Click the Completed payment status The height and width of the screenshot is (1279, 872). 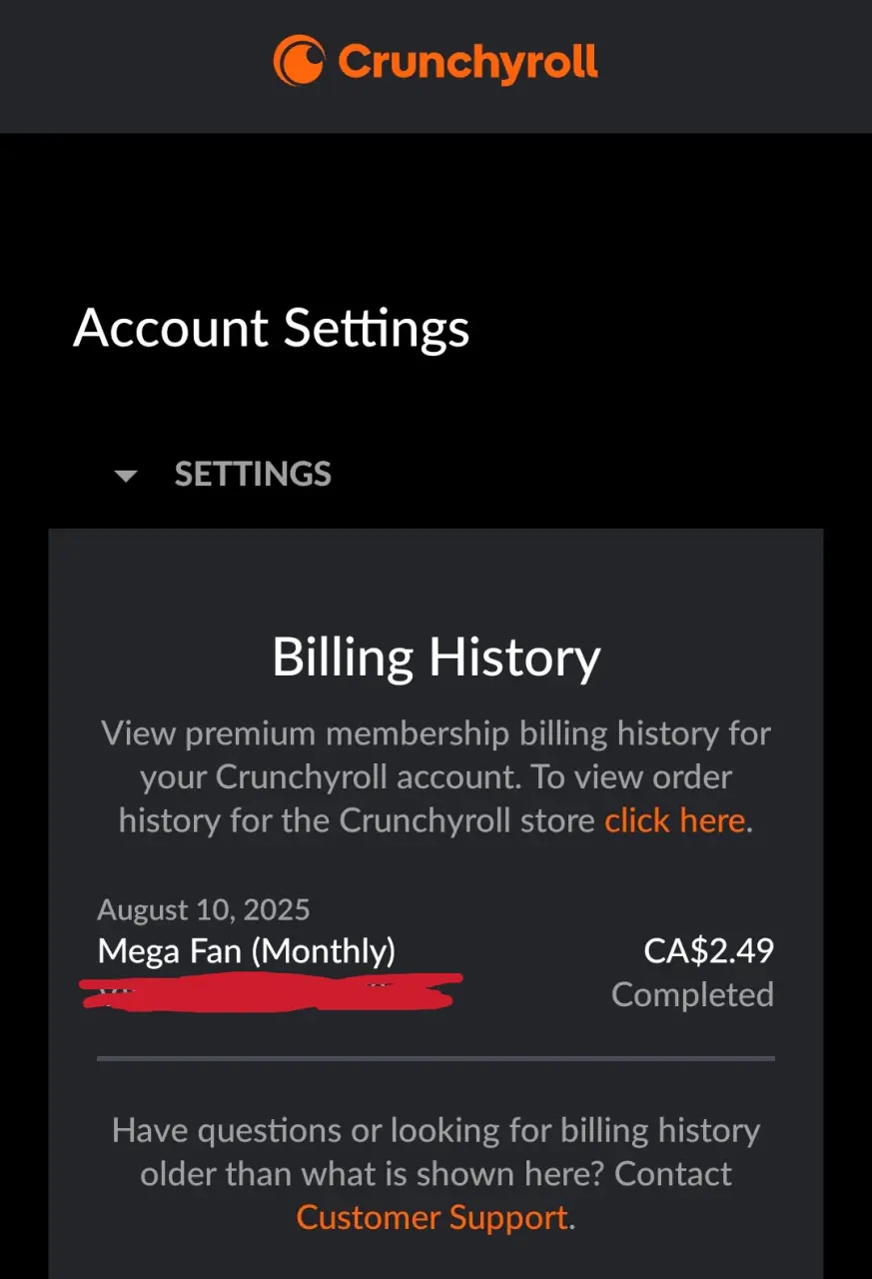click(692, 994)
